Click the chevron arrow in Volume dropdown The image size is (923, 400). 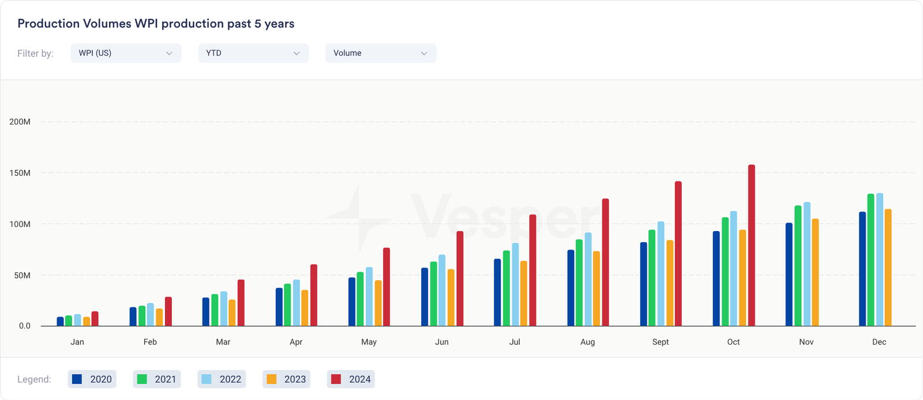coord(424,53)
